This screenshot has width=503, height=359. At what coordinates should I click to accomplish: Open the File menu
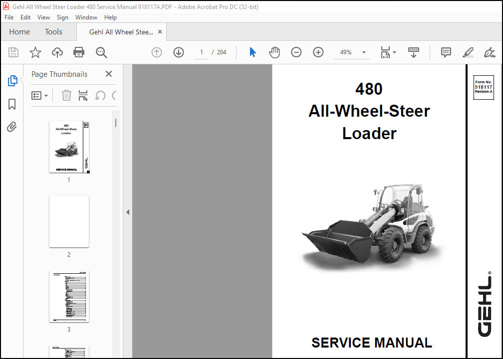(x=9, y=17)
